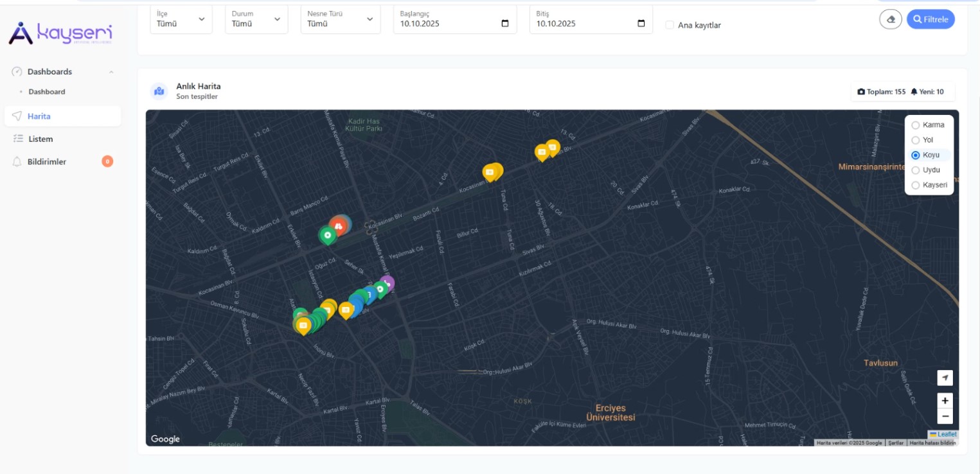Click the eraser clear-filters icon button
This screenshot has width=980, height=474.
[x=891, y=19]
